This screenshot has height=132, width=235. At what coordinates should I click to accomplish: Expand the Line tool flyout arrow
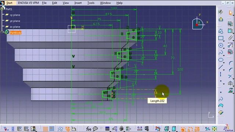click(224, 70)
